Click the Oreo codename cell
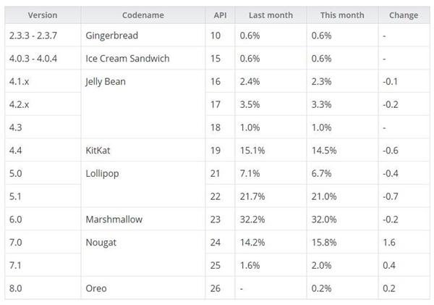 [x=143, y=288]
